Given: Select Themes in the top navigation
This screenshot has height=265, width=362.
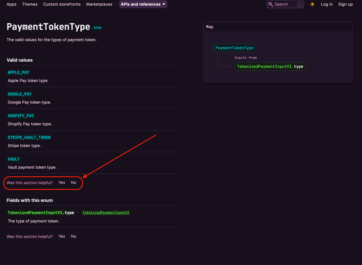Looking at the screenshot, I should [30, 4].
